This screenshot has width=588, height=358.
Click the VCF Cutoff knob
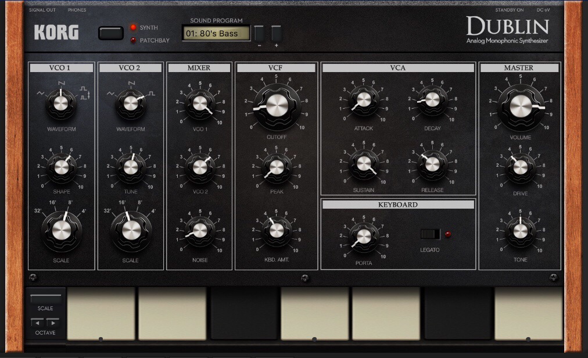pyautogui.click(x=277, y=106)
